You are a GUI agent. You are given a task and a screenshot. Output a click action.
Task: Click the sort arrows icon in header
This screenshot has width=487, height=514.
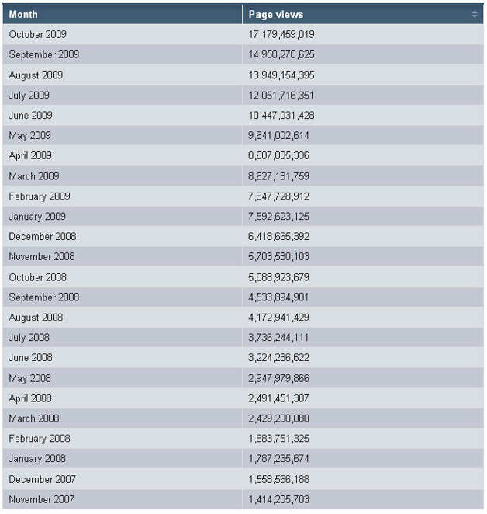[x=474, y=15]
